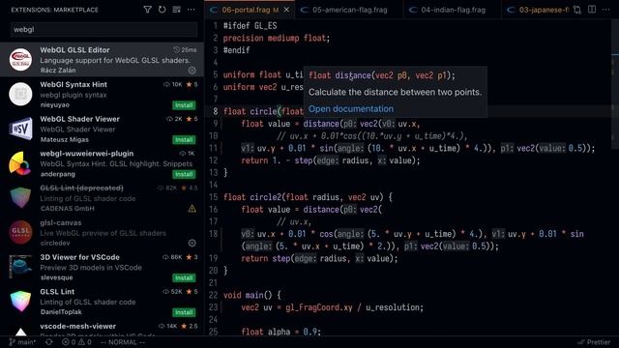Click line number 22 in the gutter
The image size is (619, 348).
point(213,295)
